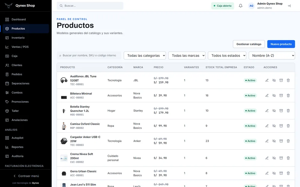Archive the Billetera Minimal product
The height and width of the screenshot is (187, 300).
coord(281,95)
